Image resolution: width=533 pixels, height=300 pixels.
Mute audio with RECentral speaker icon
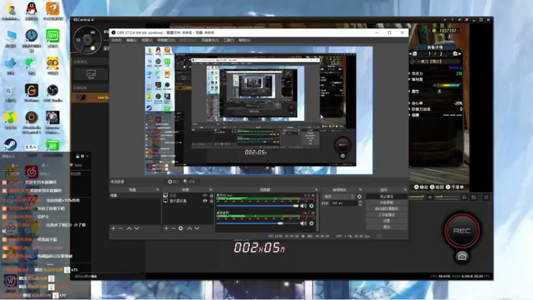click(430, 197)
